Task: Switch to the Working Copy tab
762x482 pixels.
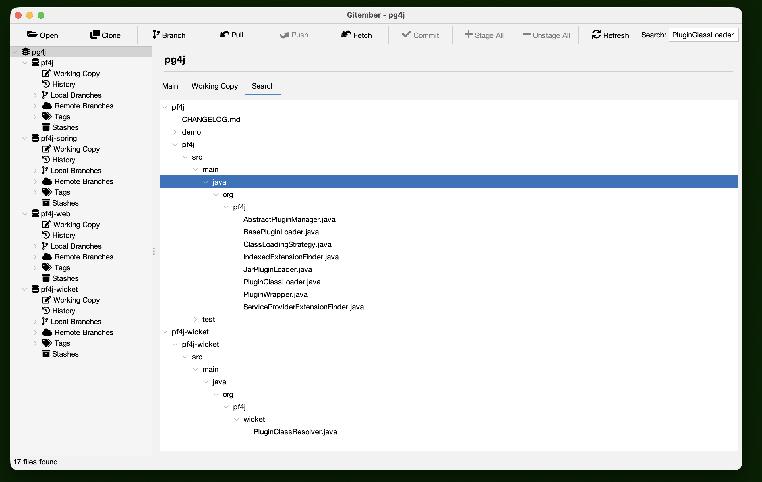Action: 215,86
